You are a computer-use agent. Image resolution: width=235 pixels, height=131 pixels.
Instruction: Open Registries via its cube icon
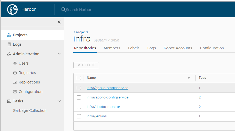pos(15,73)
